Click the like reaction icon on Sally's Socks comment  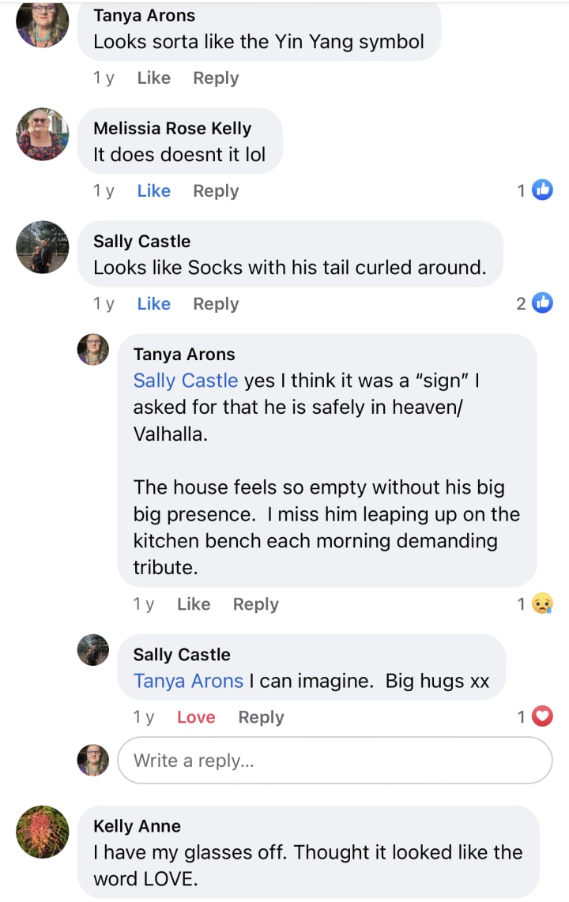[542, 303]
